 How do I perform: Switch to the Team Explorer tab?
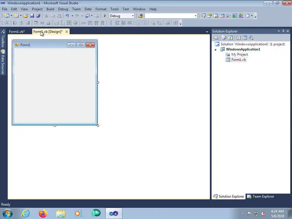(261, 196)
